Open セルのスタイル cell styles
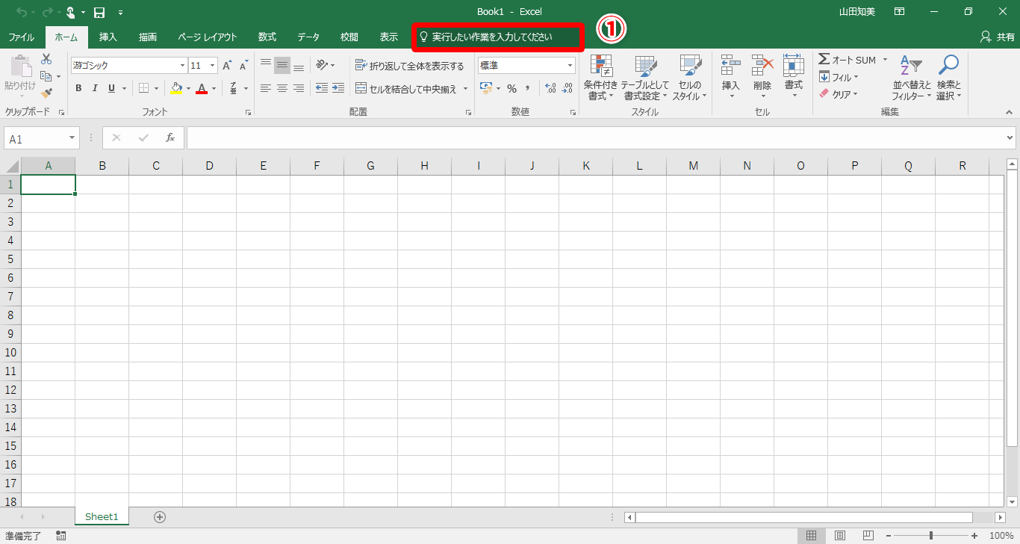The width and height of the screenshot is (1020, 544). pyautogui.click(x=690, y=78)
